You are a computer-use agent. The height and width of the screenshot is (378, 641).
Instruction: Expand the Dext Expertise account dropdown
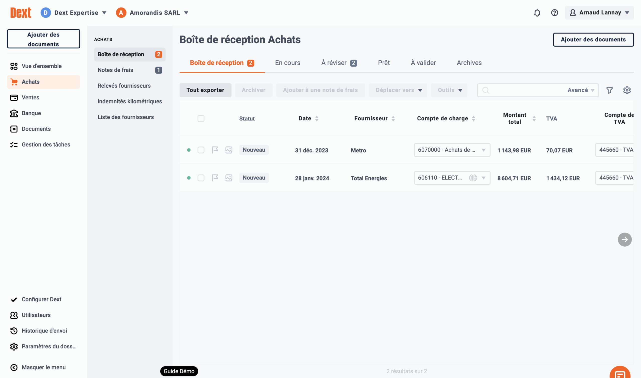(x=73, y=13)
